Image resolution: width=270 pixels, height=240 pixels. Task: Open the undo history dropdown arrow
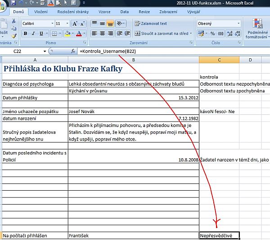coord(26,2)
